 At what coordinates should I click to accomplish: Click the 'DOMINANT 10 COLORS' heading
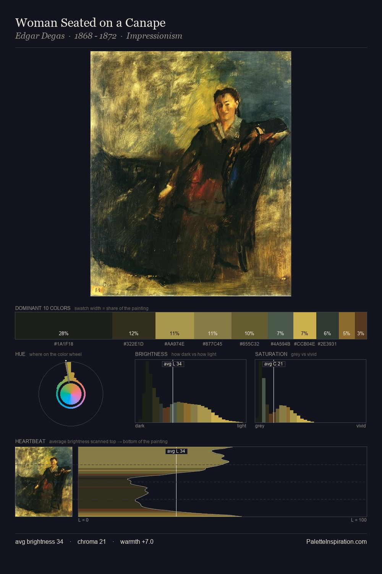pos(43,308)
